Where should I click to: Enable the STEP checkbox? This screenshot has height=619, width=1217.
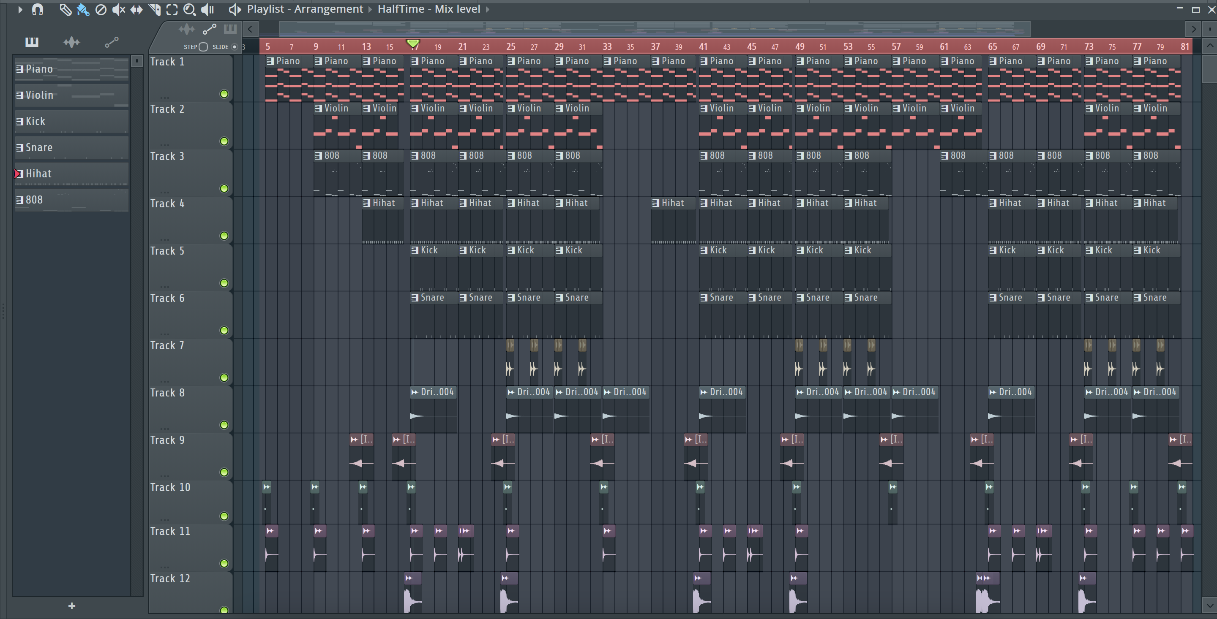point(203,47)
